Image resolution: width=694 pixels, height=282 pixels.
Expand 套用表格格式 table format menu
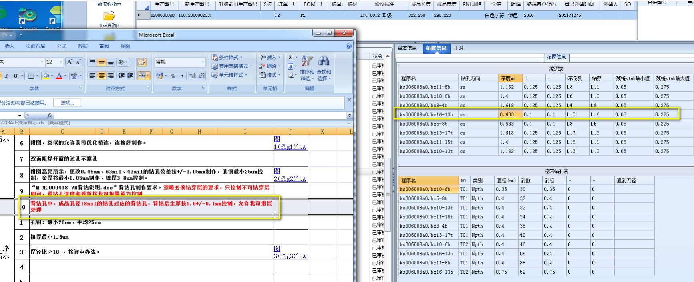point(232,66)
